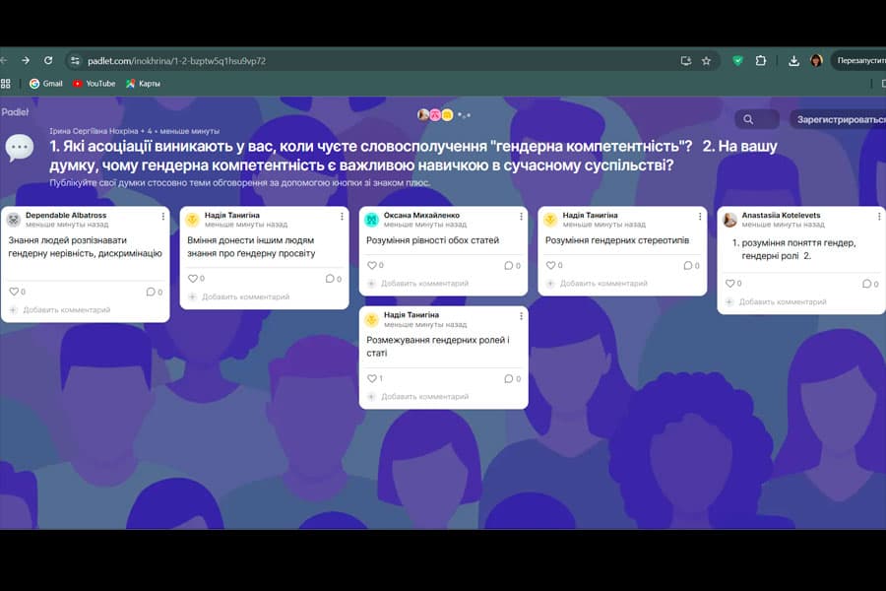The height and width of the screenshot is (591, 886).
Task: Open the browser profile avatar
Action: (816, 60)
